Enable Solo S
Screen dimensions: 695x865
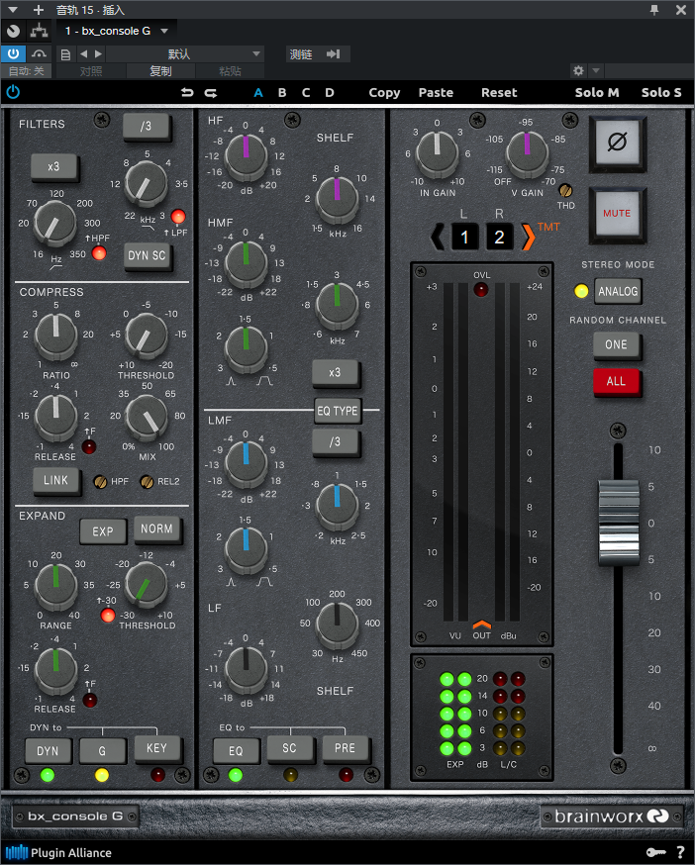pos(661,93)
